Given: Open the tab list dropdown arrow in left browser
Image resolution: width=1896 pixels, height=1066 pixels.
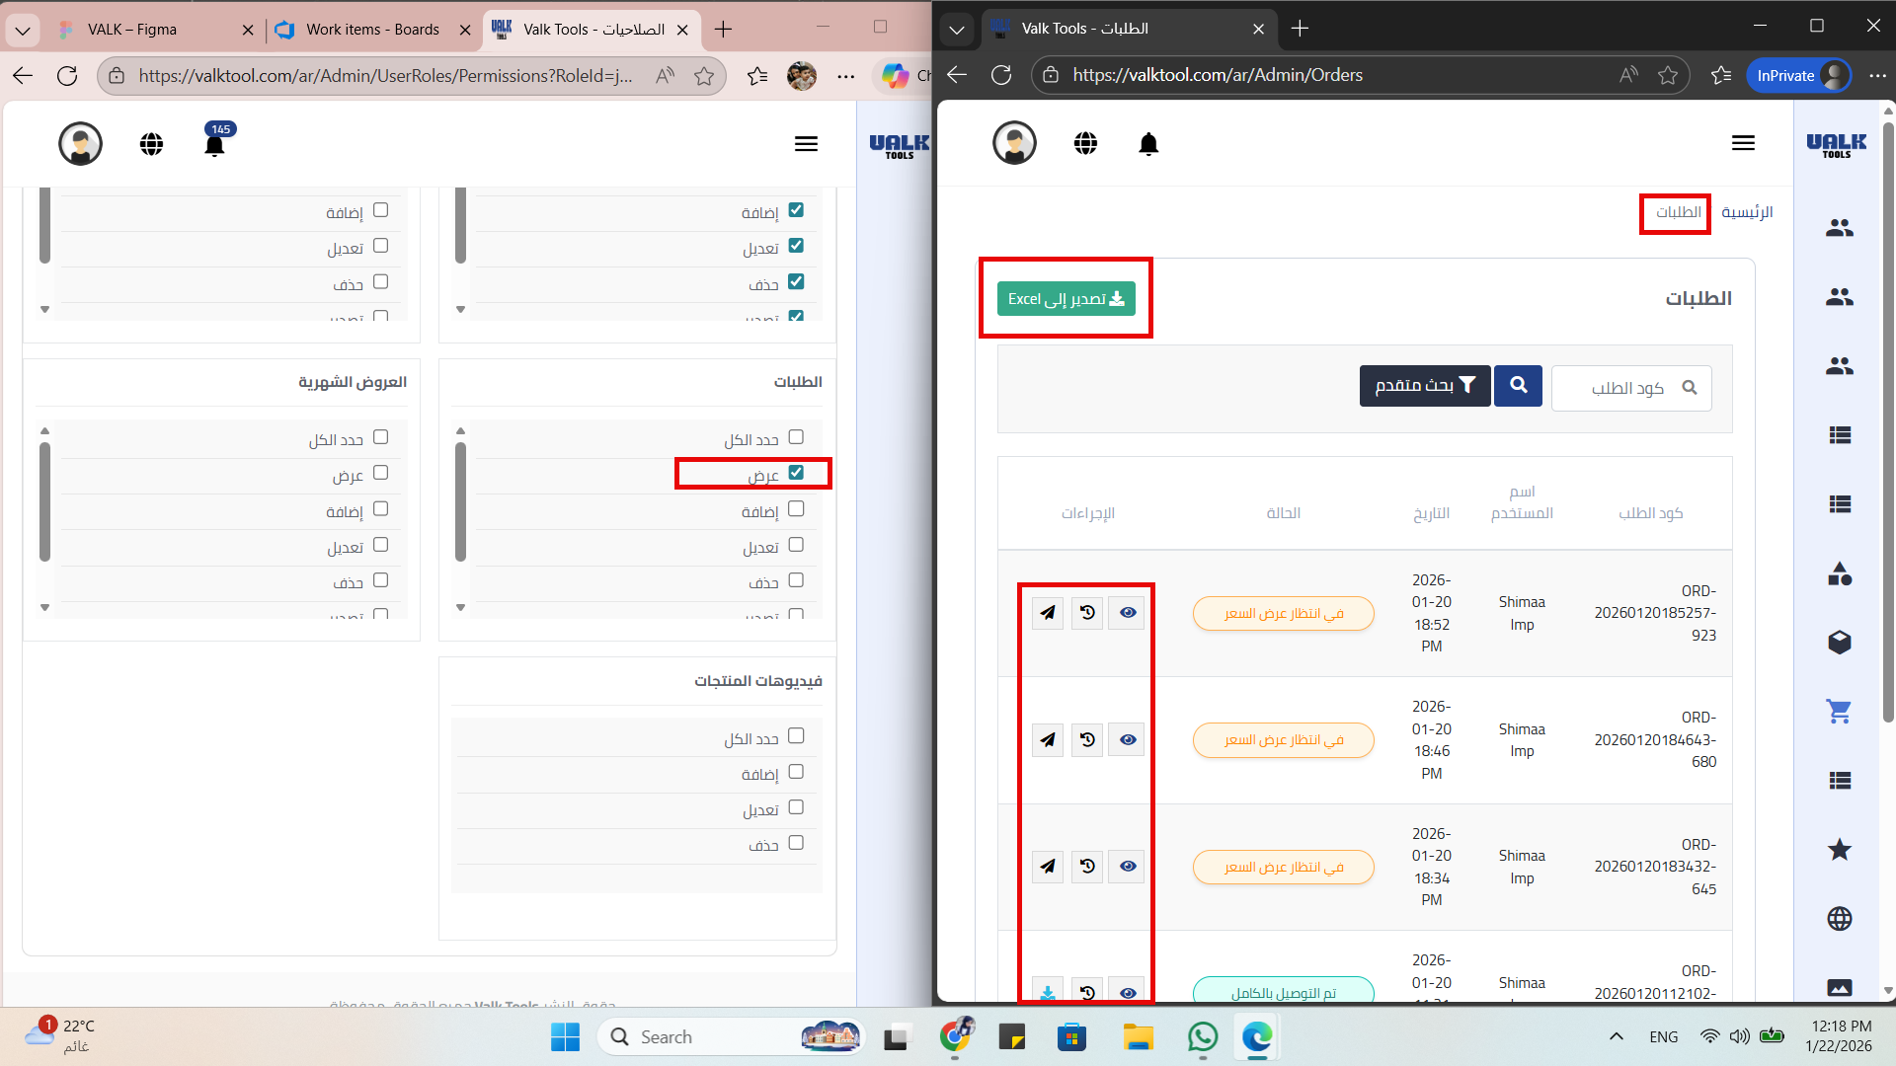Looking at the screenshot, I should point(23,30).
